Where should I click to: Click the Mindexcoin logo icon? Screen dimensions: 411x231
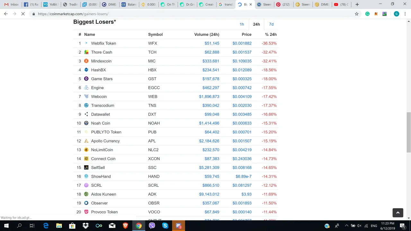coord(86,61)
